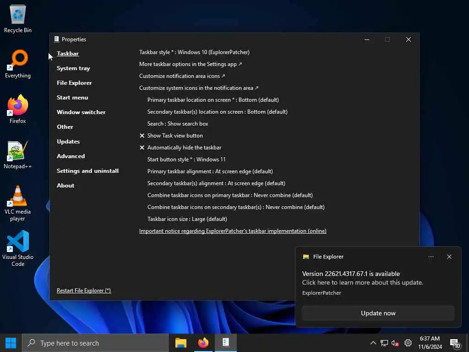Launch Visual Studio Code desktop shortcut
The width and height of the screenshot is (469, 352).
tap(18, 249)
